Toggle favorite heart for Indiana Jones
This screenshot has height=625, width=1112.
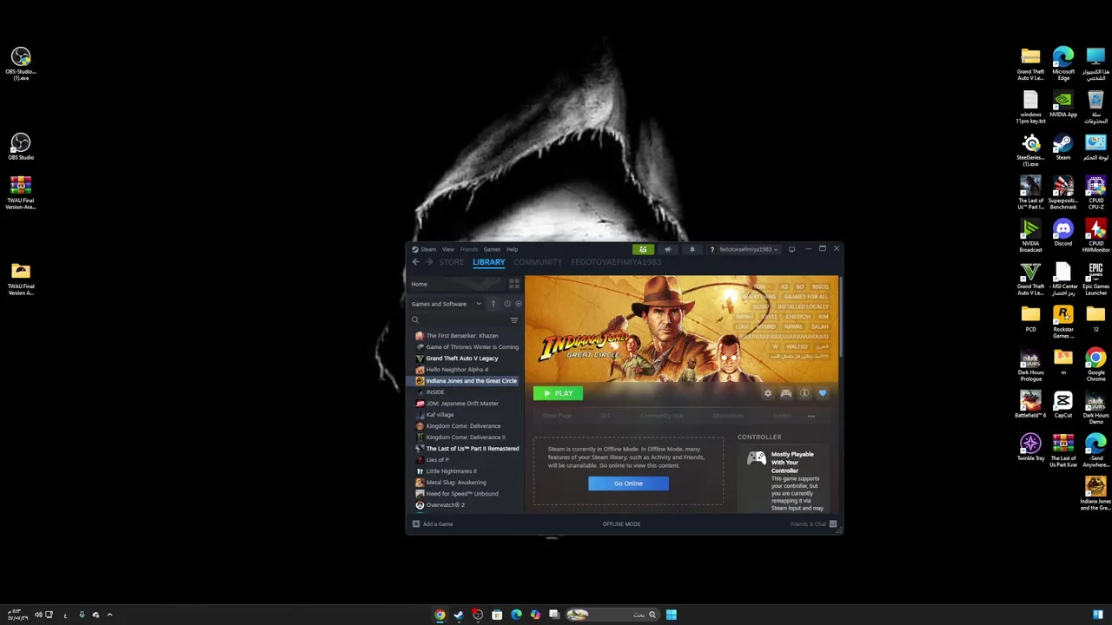[823, 393]
